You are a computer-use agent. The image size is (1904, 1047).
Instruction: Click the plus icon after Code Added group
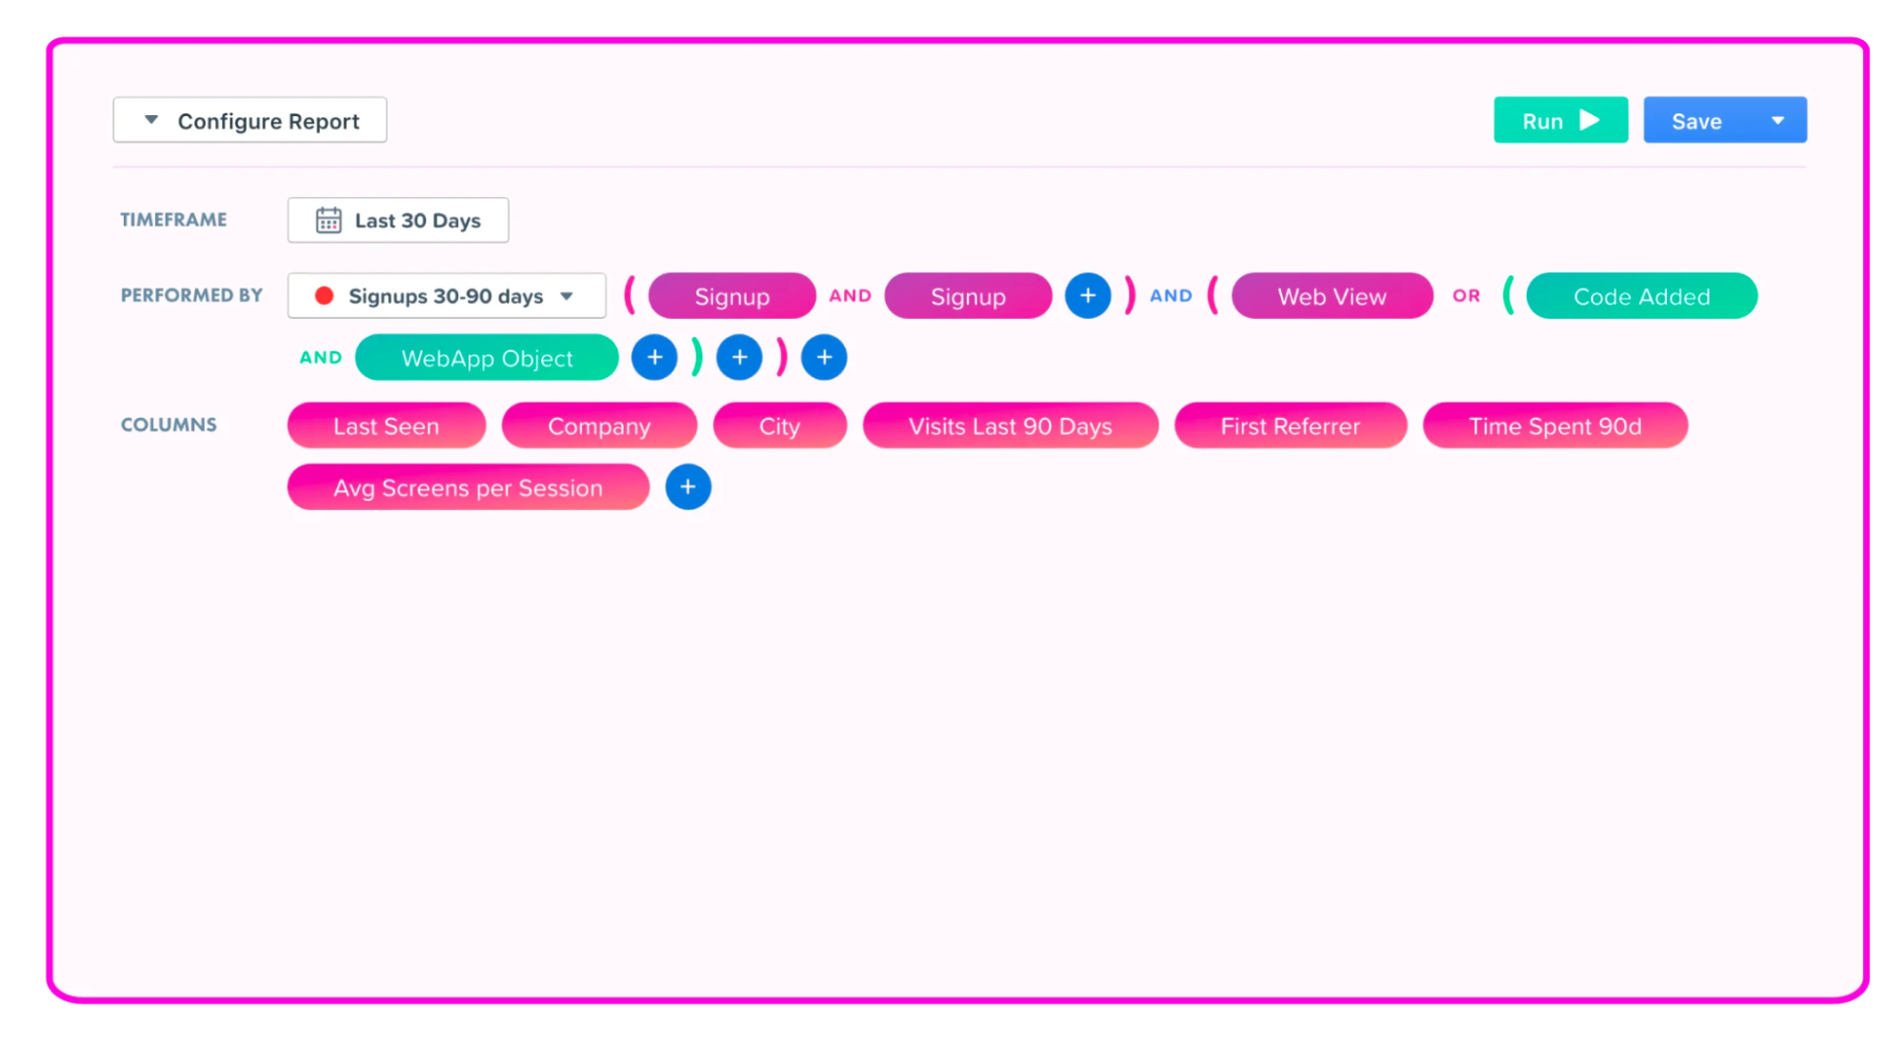[x=739, y=357]
